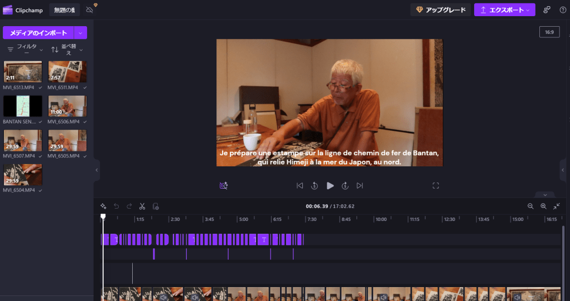This screenshot has width=570, height=301.
Task: Zoom in the timeline with plus magnifier
Action: point(543,206)
